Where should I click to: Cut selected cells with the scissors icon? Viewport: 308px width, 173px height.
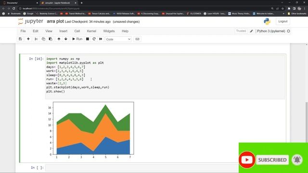pos(37,39)
